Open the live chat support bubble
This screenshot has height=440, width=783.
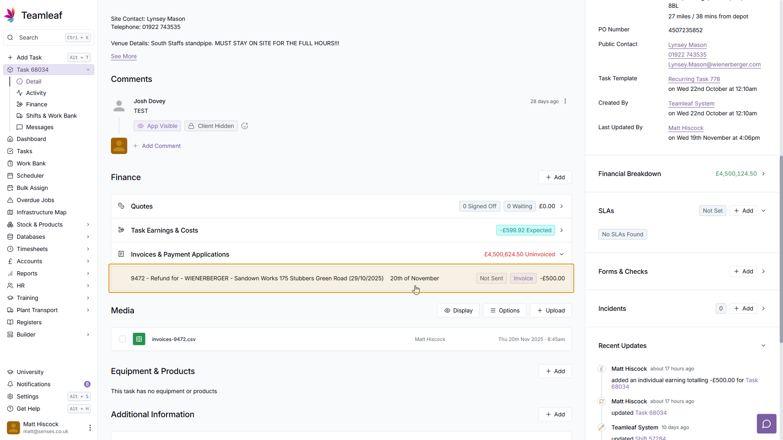[x=766, y=424]
